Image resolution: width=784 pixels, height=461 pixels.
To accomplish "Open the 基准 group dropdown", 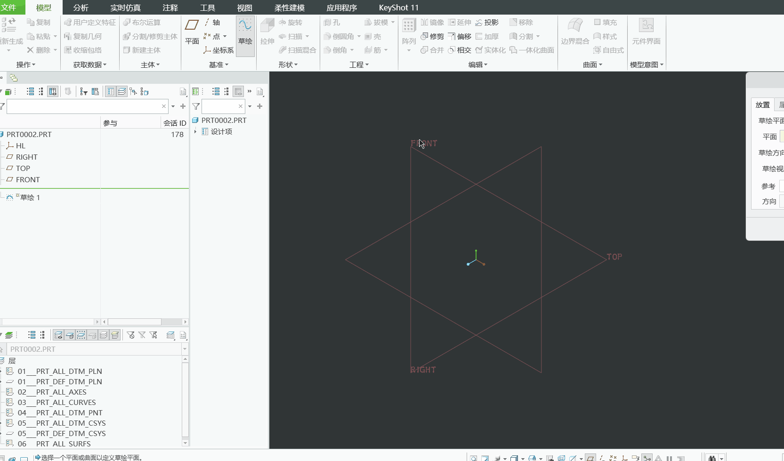I will point(218,65).
